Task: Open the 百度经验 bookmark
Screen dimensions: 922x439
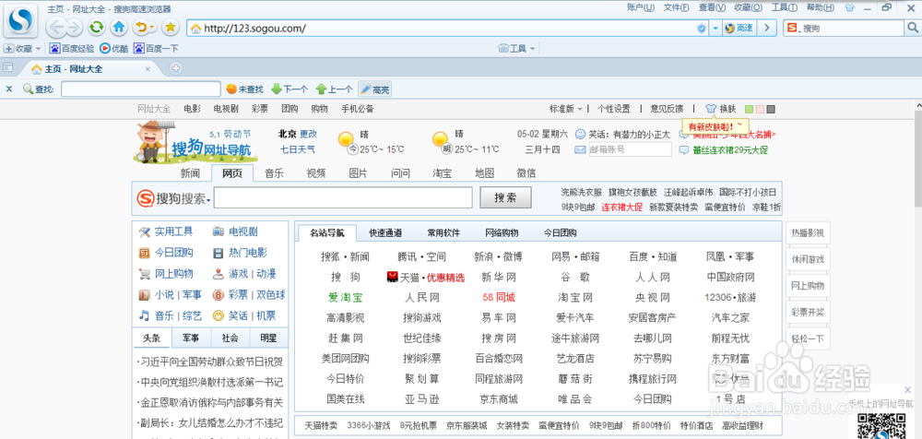Action: (x=72, y=49)
